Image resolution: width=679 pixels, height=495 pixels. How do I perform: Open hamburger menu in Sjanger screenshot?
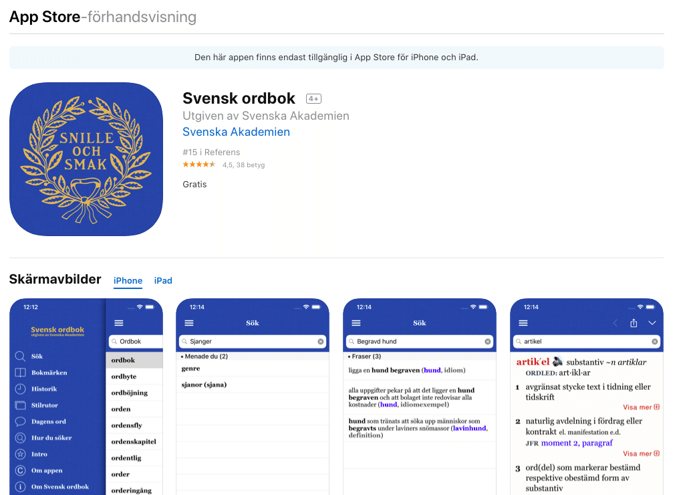click(x=189, y=323)
